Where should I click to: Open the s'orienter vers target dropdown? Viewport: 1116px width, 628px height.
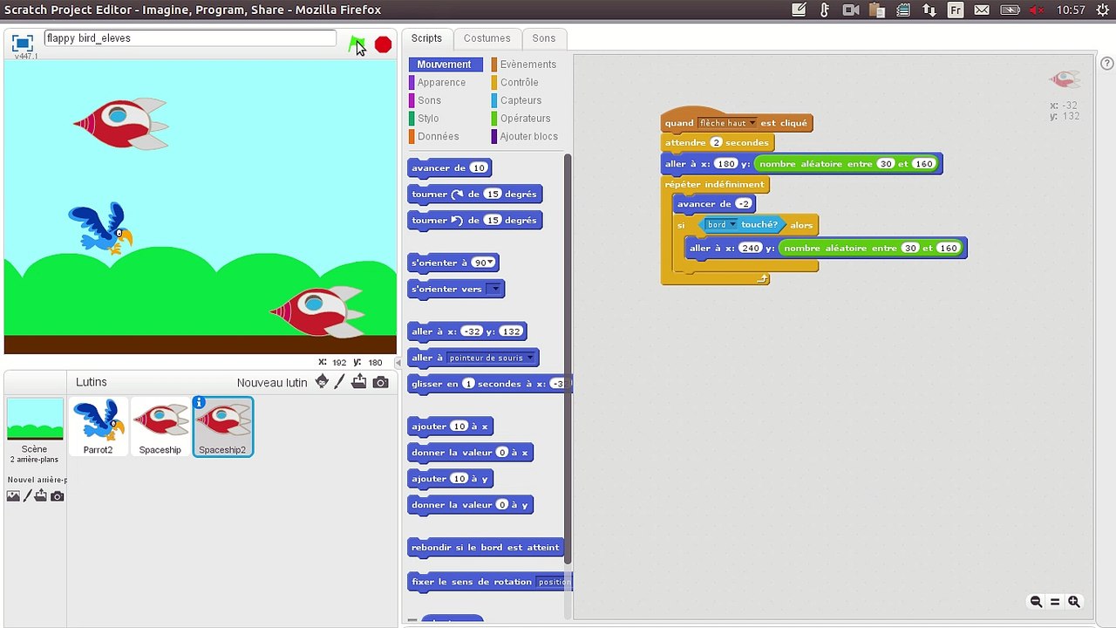point(493,289)
